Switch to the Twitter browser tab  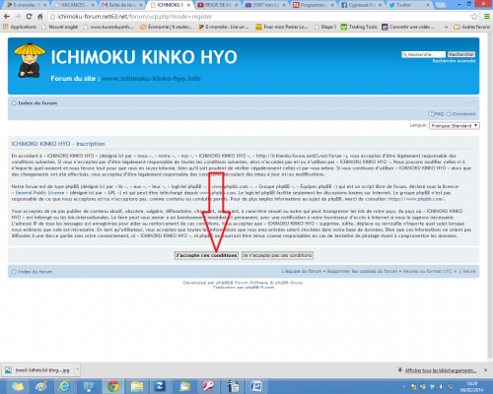pyautogui.click(x=409, y=5)
